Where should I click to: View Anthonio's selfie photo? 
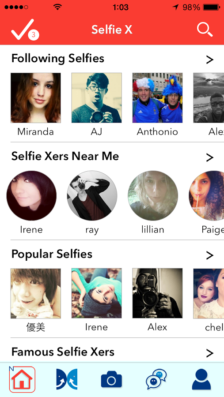(157, 98)
